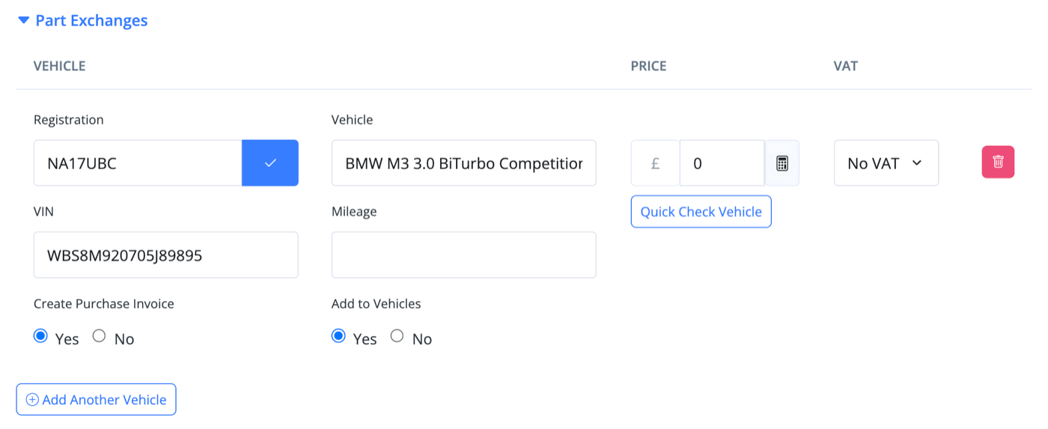Click into the VIN input field

click(166, 255)
